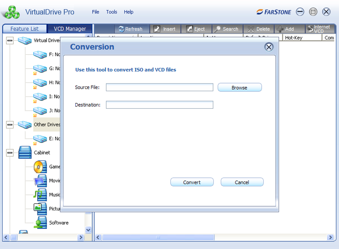Open the Movies cabinet folder icon
This screenshot has height=249, width=339.
point(40,181)
